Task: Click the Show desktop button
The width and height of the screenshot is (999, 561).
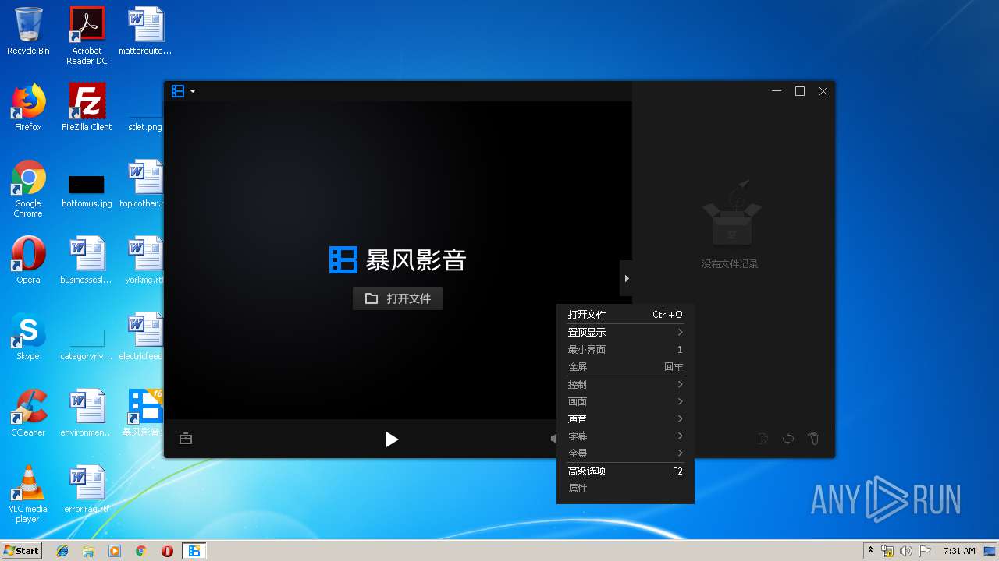Action: click(x=990, y=551)
